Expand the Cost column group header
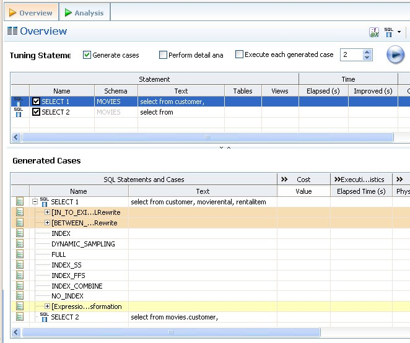 pos(284,180)
